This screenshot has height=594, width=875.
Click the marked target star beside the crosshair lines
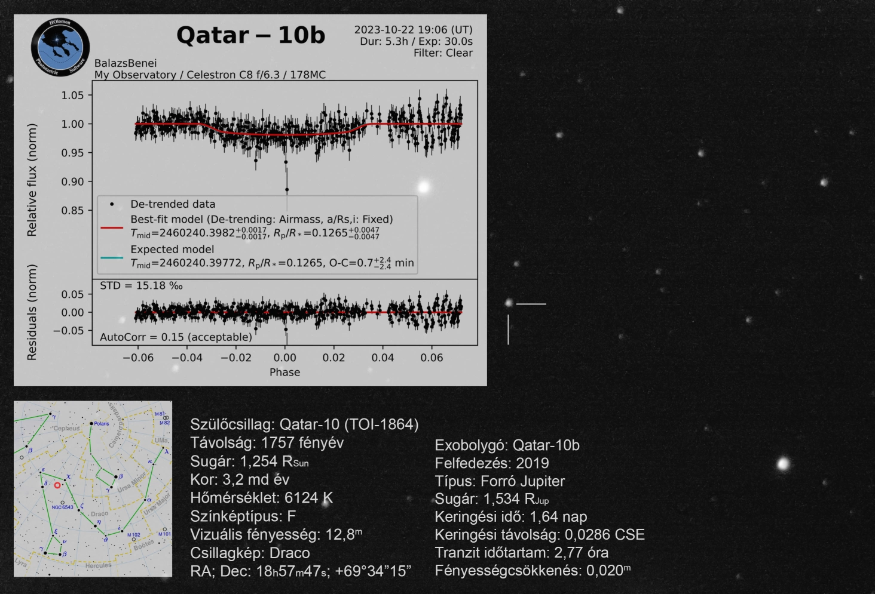point(509,303)
